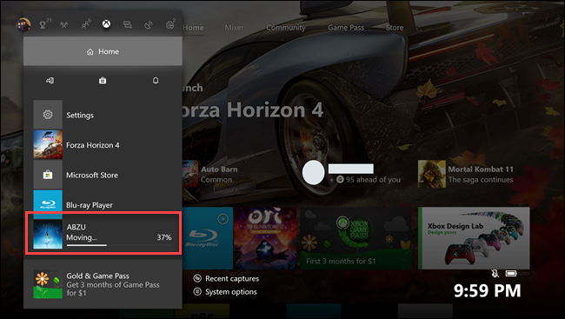The width and height of the screenshot is (565, 319).
Task: Click the Microsoft Store bag tile icon
Action: click(48, 175)
